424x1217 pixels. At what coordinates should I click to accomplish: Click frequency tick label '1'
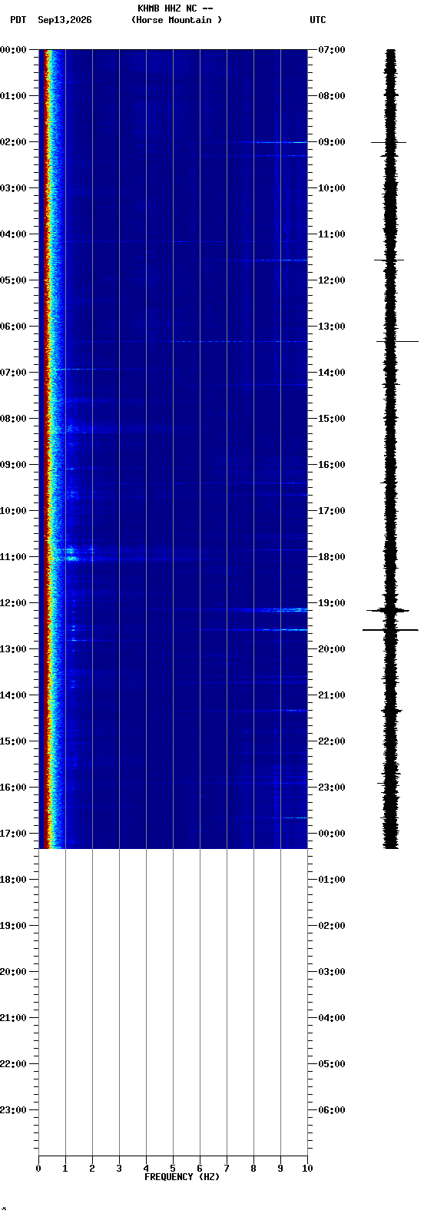(x=65, y=1169)
